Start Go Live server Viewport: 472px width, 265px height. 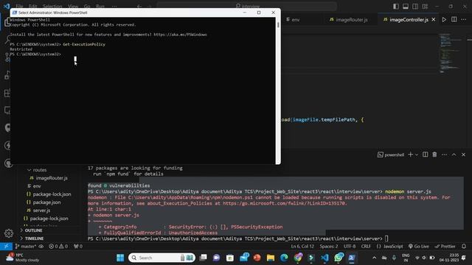(x=419, y=246)
